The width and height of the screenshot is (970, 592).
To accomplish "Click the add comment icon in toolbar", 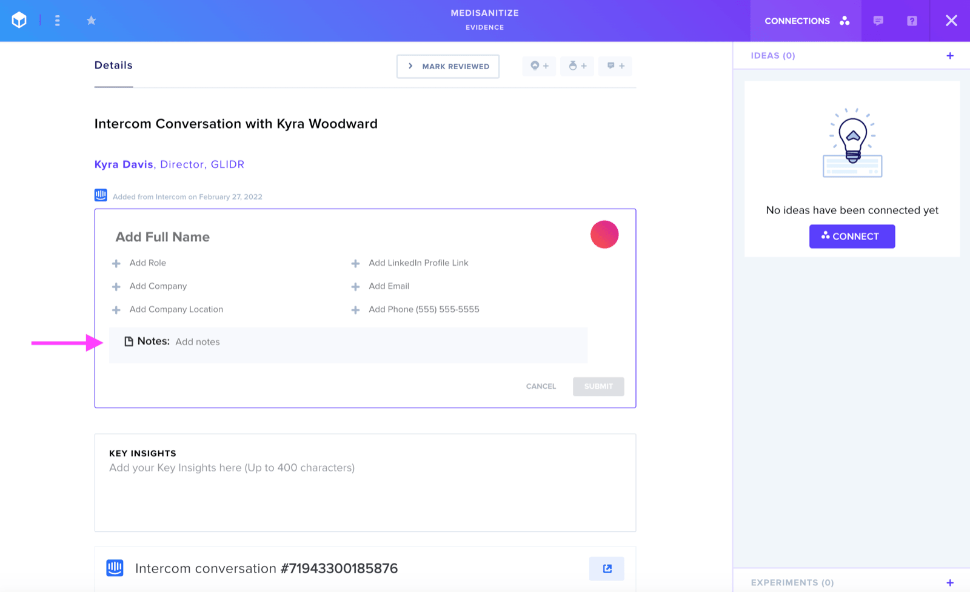I will coord(615,66).
